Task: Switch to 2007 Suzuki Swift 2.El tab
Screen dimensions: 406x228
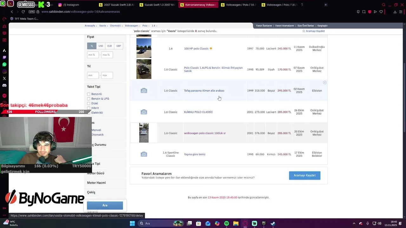Action: tap(117, 5)
